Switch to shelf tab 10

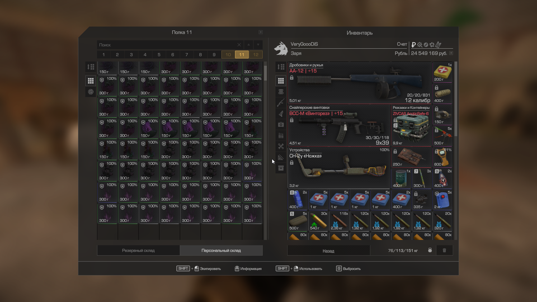[228, 55]
